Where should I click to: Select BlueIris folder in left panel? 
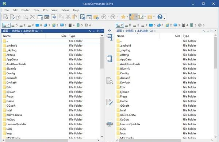pos(11,69)
